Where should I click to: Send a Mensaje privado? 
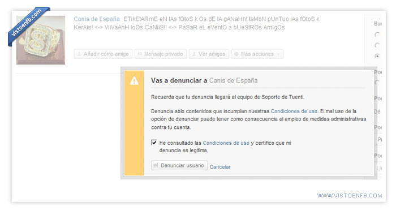pos(161,54)
